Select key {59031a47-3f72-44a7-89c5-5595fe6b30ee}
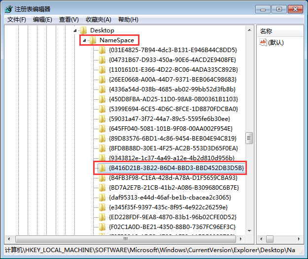 [x=170, y=119]
